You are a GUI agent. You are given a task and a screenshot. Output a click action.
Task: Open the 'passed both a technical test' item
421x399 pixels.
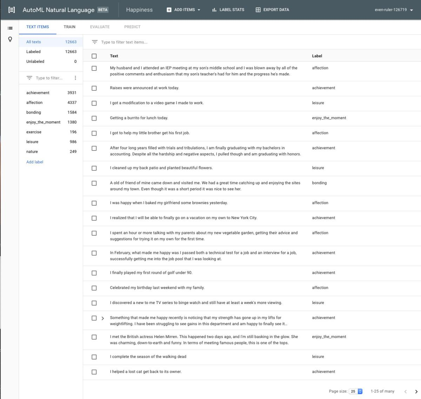pyautogui.click(x=203, y=256)
